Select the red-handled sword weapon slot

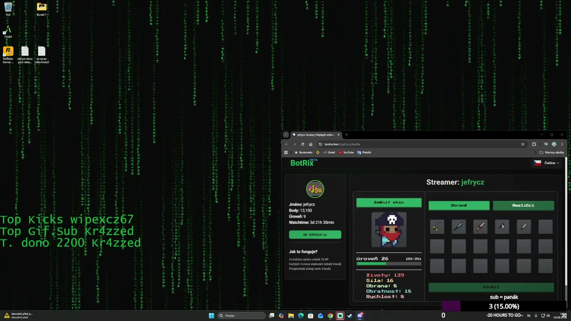[480, 226]
